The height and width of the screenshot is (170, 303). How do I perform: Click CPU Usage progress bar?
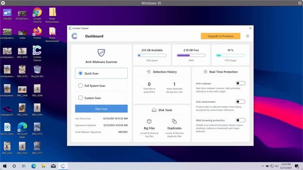point(231,56)
